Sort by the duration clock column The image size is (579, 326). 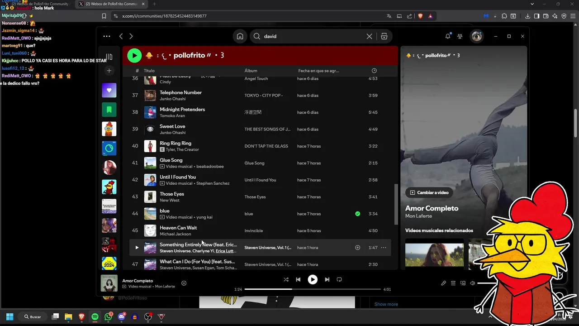click(374, 71)
